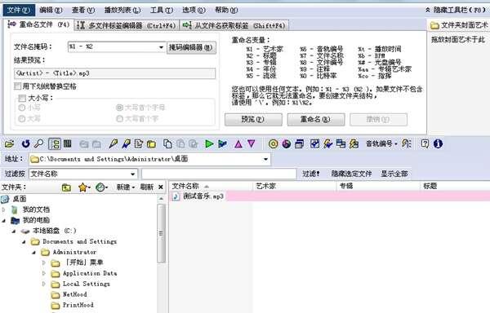490x313 pixels.
Task: Click the filter text input field
Action: [219, 174]
